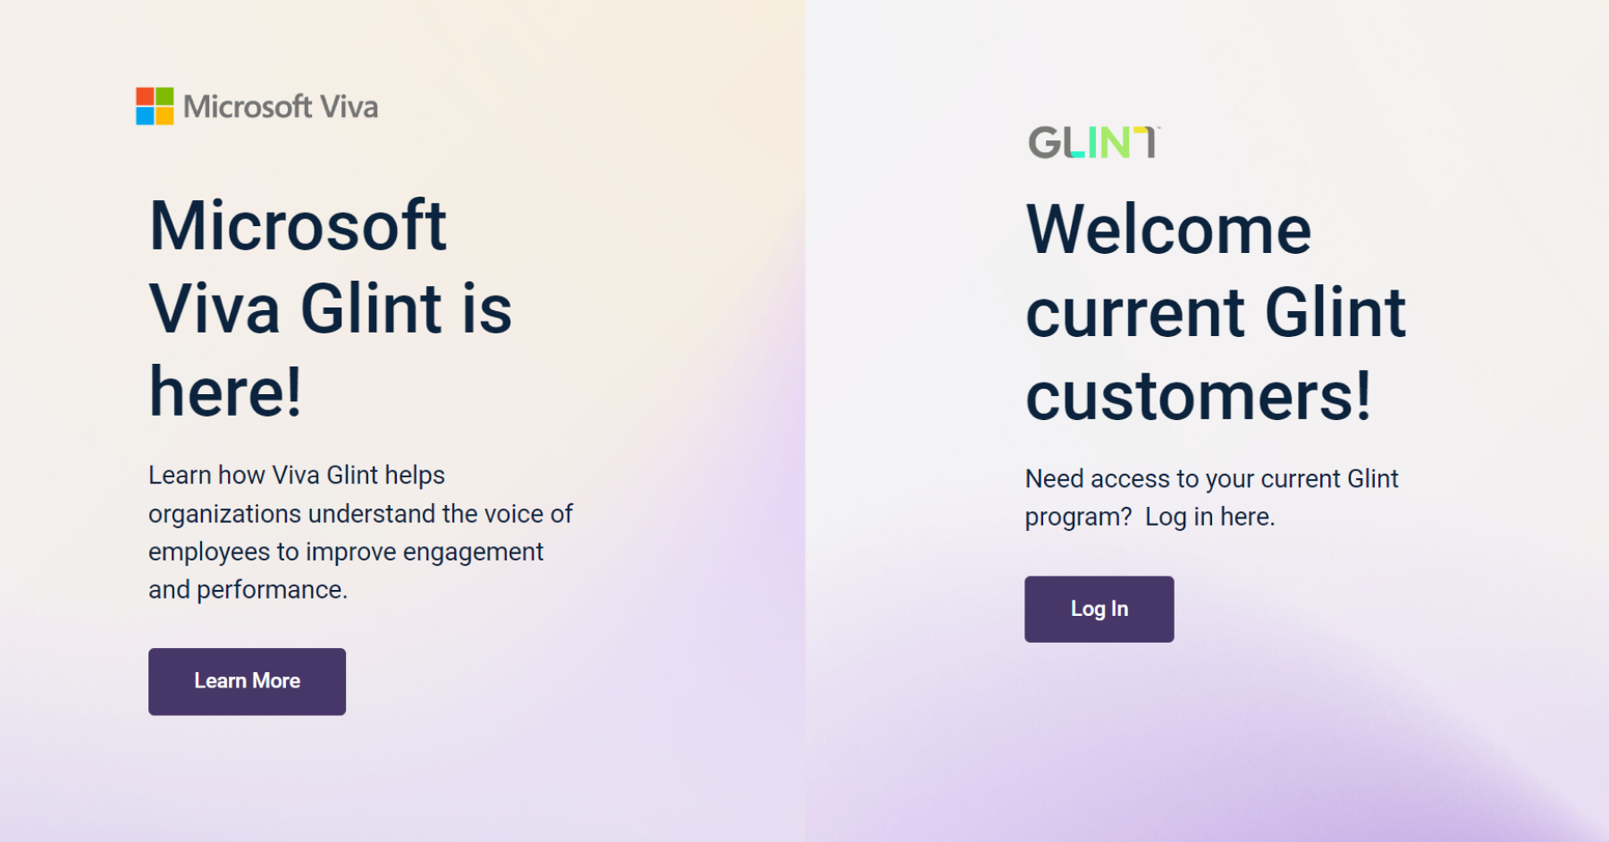Click the red square in the Microsoft logo
The image size is (1609, 842).
(144, 95)
